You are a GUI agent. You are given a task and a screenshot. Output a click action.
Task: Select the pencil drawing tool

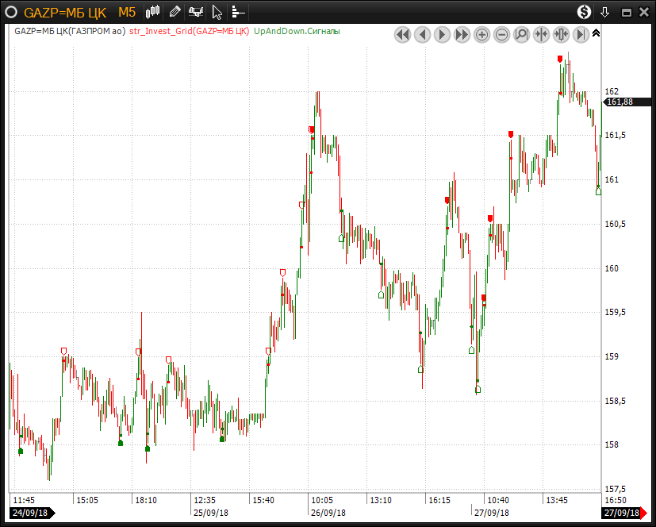click(175, 12)
